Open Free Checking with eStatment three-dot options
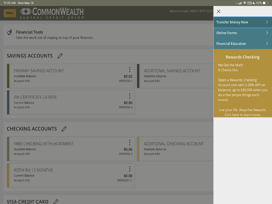The width and height of the screenshot is (272, 204). [x=129, y=143]
